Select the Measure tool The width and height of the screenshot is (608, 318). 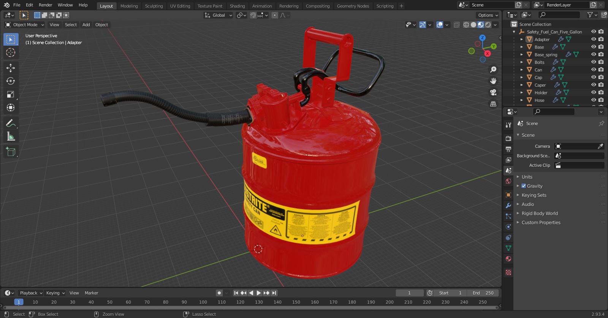[11, 137]
